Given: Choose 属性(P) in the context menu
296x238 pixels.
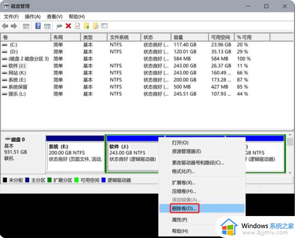Looking at the screenshot, I should pyautogui.click(x=202, y=220).
